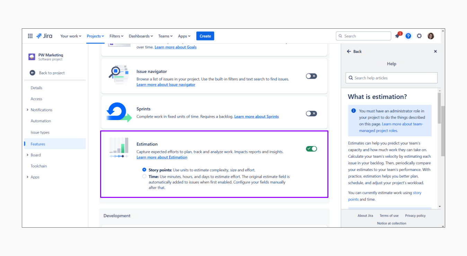Close the Help panel with X
Viewport: 467px width, 256px height.
click(x=435, y=52)
